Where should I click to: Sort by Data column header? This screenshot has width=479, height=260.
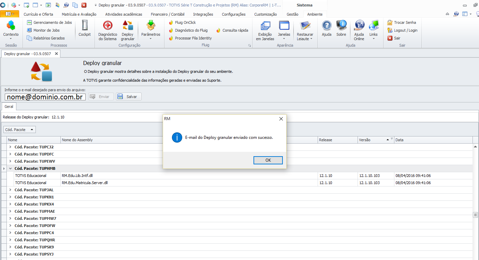433,140
